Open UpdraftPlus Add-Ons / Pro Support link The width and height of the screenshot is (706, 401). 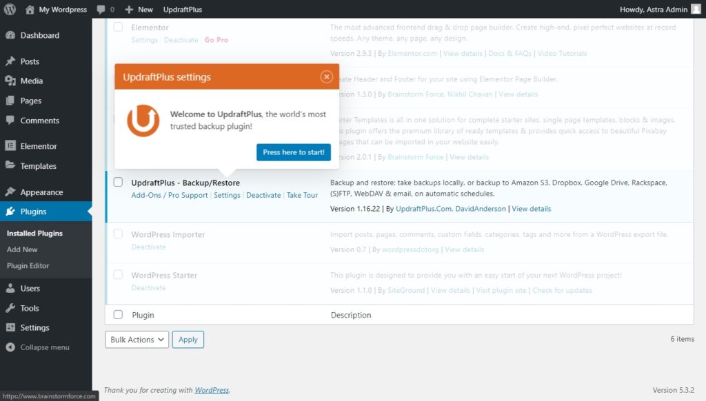coord(170,195)
